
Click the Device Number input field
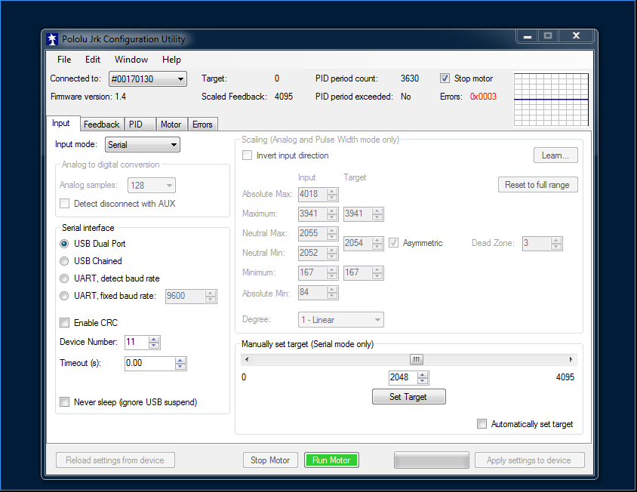(x=137, y=342)
